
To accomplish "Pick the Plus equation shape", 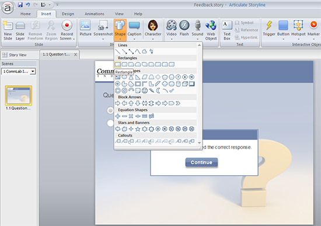I will click(x=118, y=116).
